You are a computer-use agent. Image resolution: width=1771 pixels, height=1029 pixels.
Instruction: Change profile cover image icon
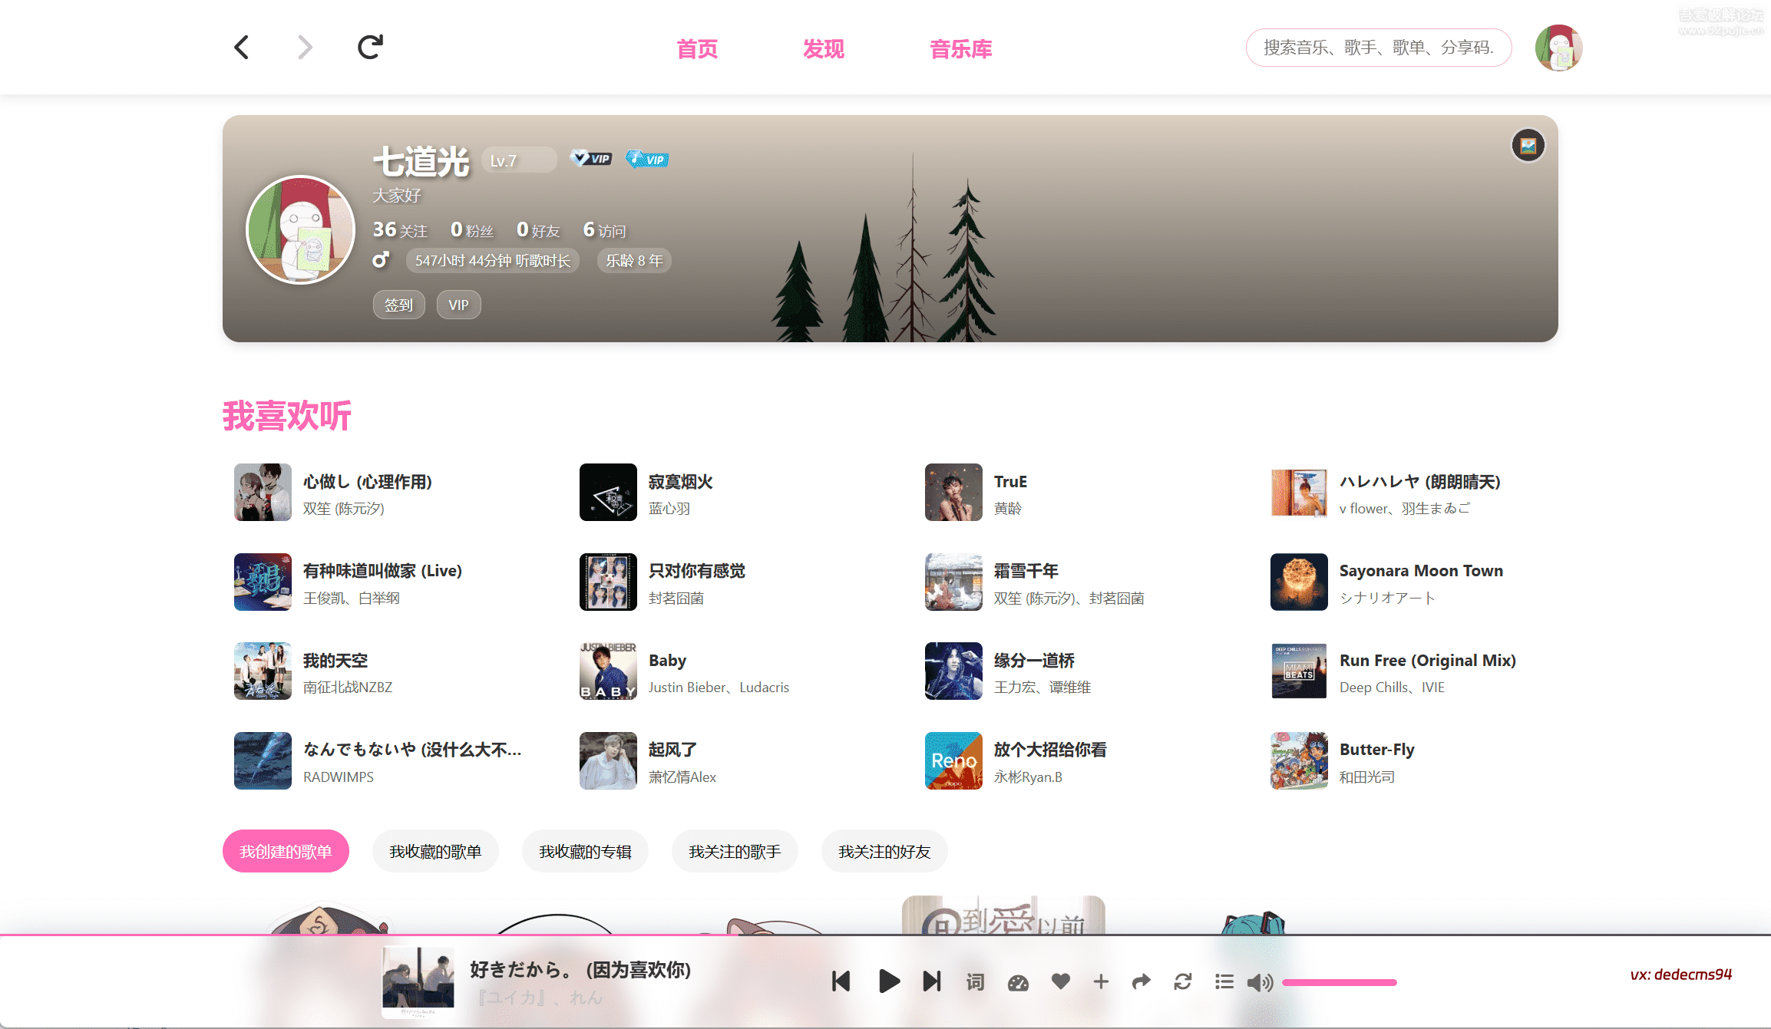click(x=1528, y=146)
